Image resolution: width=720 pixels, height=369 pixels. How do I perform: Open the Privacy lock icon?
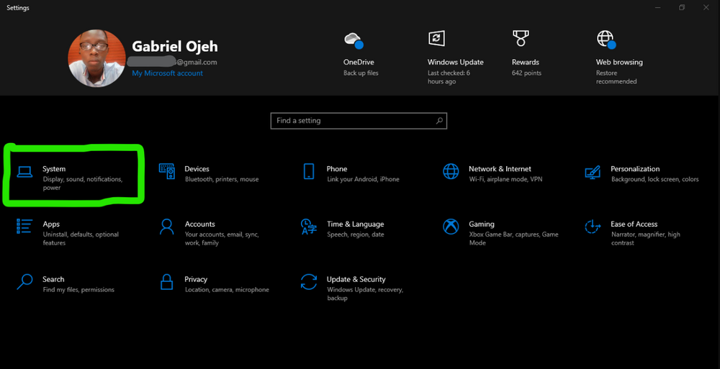(x=167, y=281)
